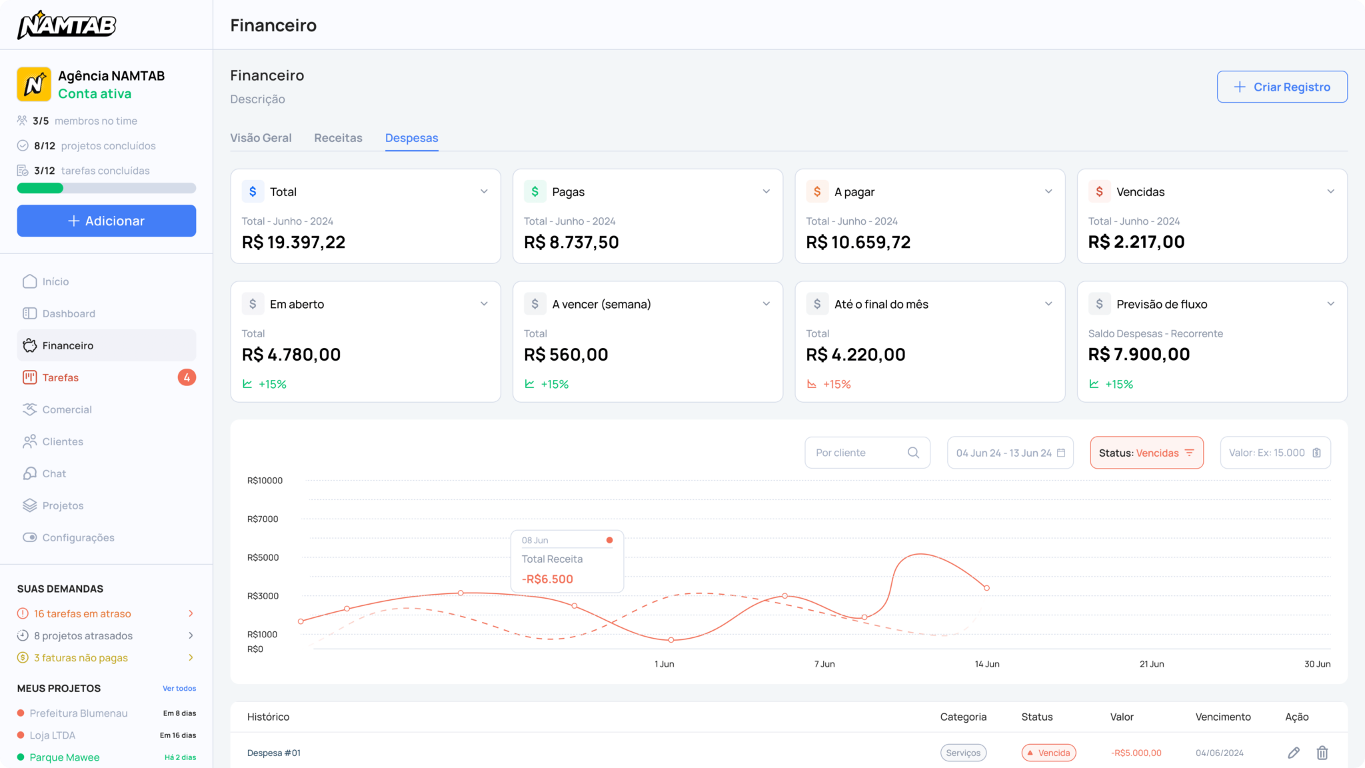This screenshot has height=768, width=1365.
Task: Open Clientes from the sidebar icon
Action: tap(30, 441)
